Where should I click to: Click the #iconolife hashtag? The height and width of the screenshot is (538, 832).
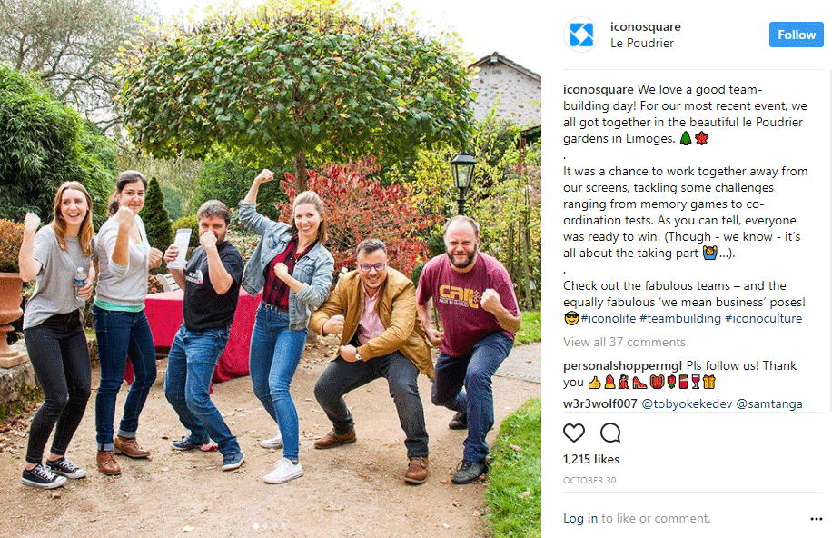tap(608, 318)
